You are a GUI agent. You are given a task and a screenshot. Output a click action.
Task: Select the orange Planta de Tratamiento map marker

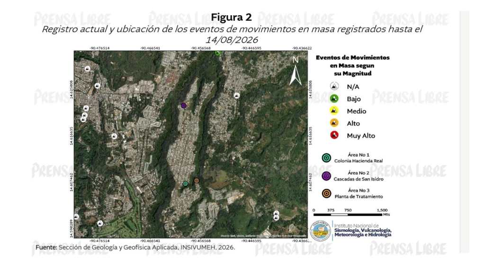tap(197, 181)
